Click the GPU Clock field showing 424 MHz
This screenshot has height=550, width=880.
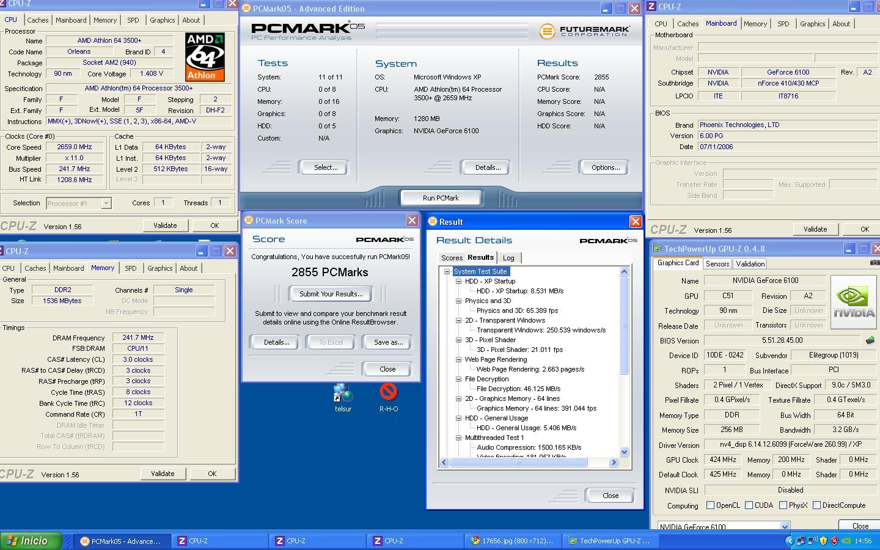(x=722, y=460)
